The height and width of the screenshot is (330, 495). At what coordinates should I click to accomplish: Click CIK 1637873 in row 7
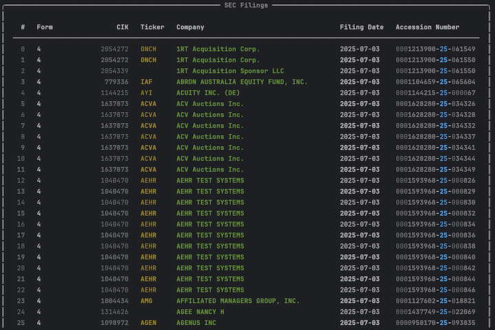pyautogui.click(x=115, y=126)
